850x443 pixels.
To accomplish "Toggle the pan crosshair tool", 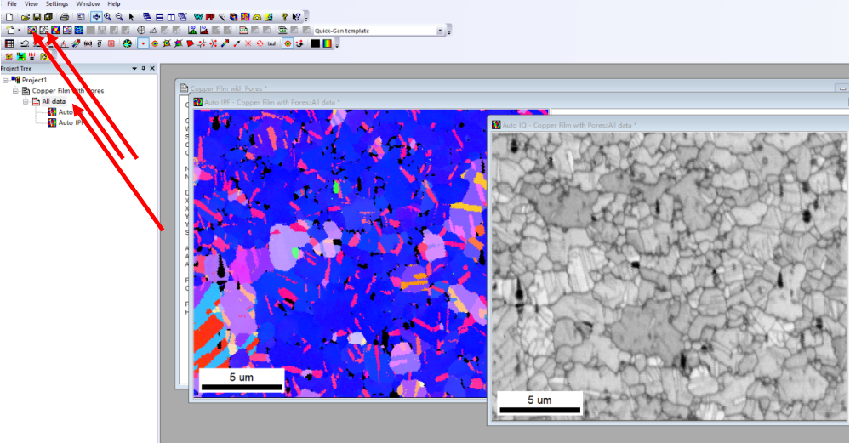I will pos(96,17).
